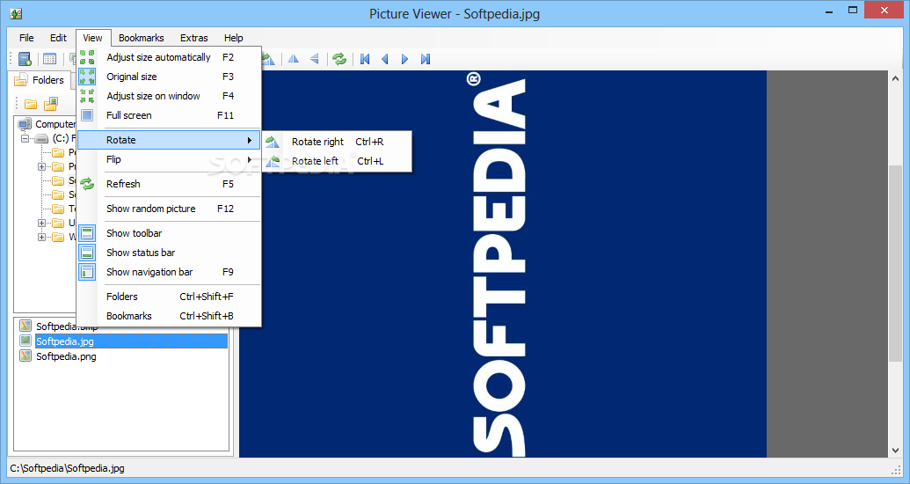Image resolution: width=910 pixels, height=484 pixels.
Task: Toggle Show navigation bar option
Action: tap(168, 271)
